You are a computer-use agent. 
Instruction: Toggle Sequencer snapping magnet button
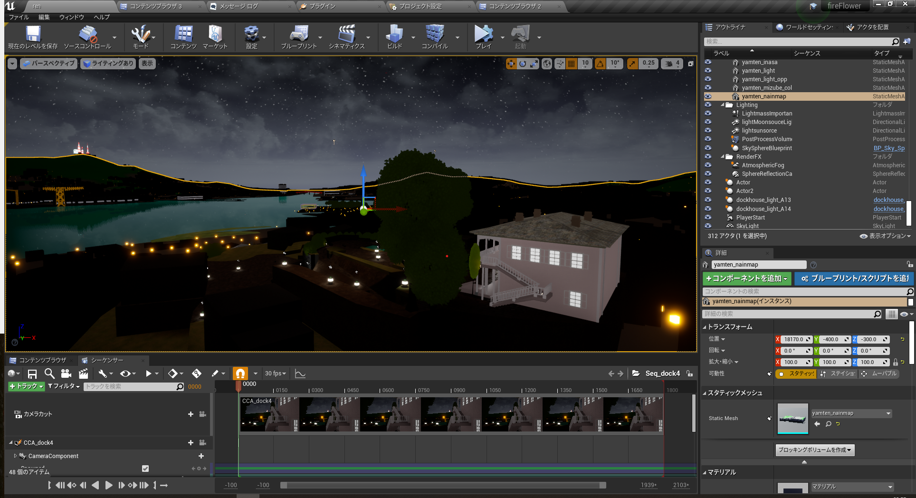point(240,373)
